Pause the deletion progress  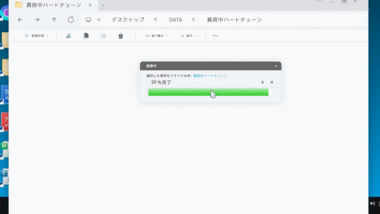(x=262, y=82)
